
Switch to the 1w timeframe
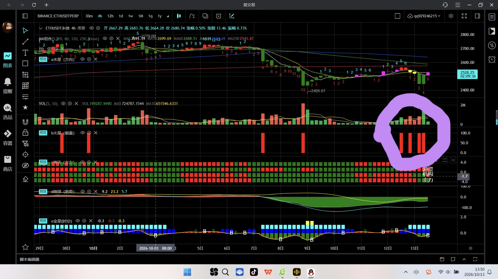coord(130,16)
